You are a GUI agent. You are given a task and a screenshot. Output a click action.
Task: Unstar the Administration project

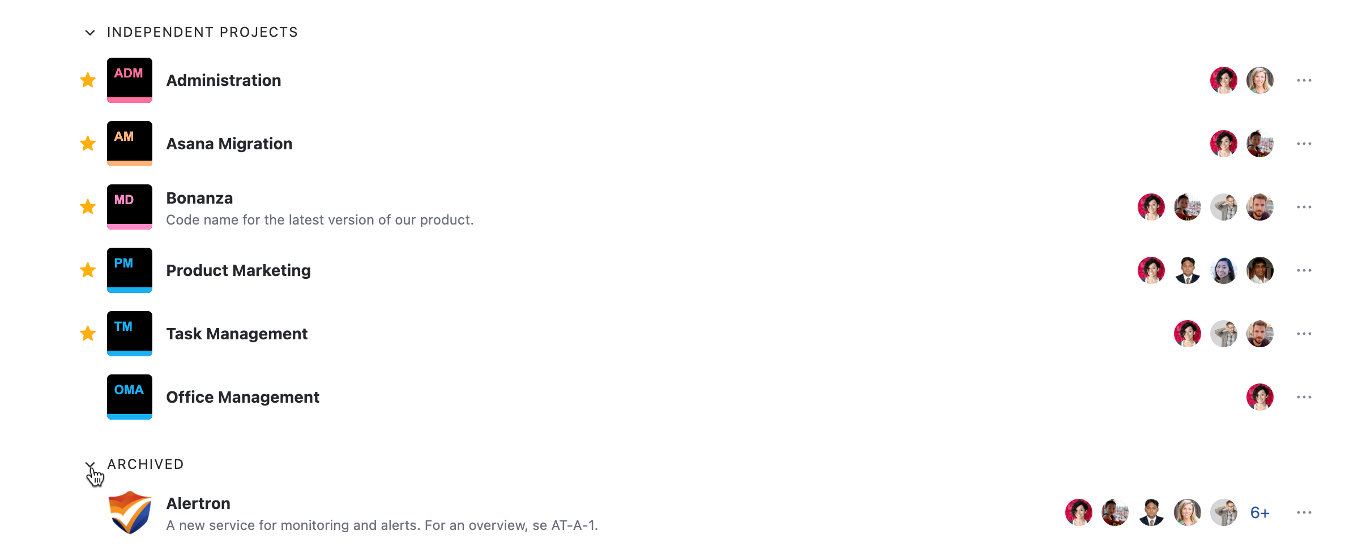click(88, 80)
